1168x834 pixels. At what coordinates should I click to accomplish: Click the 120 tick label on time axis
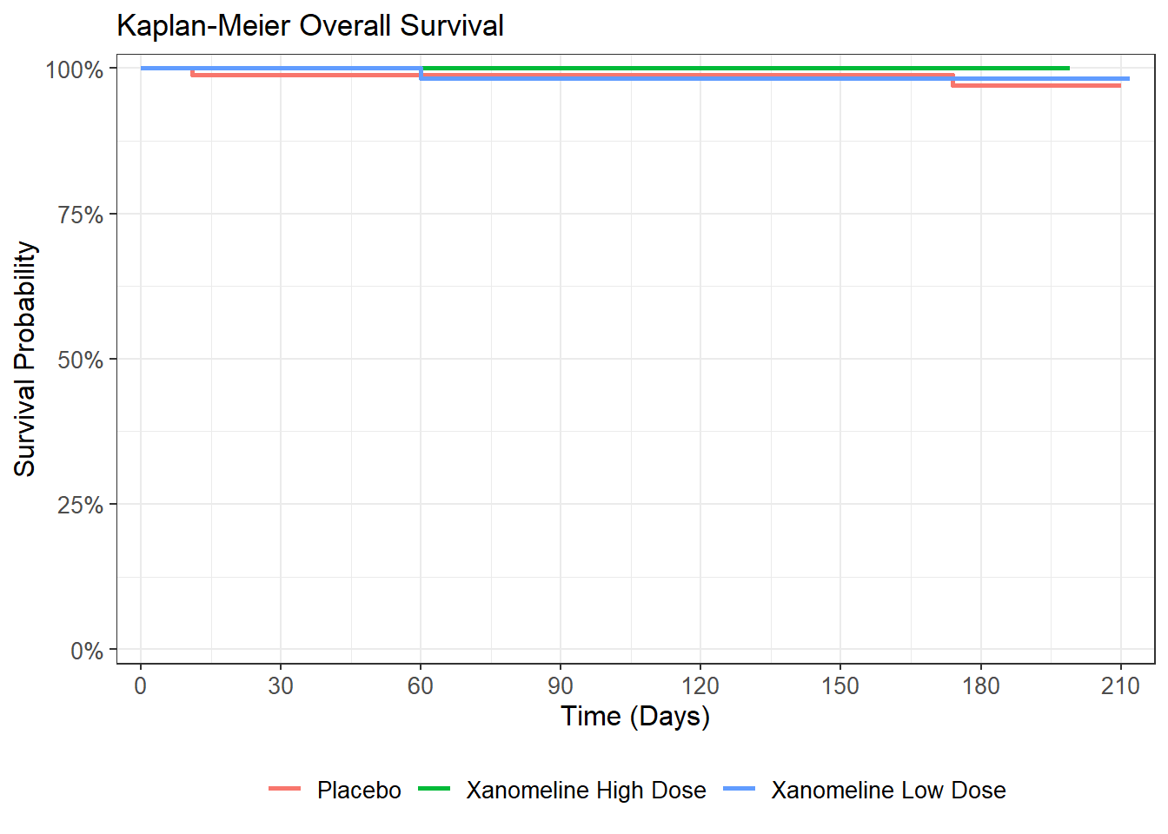(700, 686)
